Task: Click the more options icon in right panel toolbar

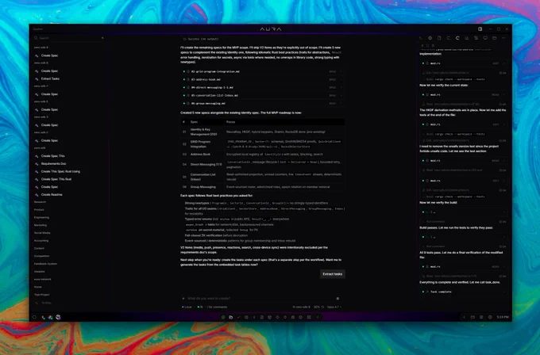Action: pos(503,38)
